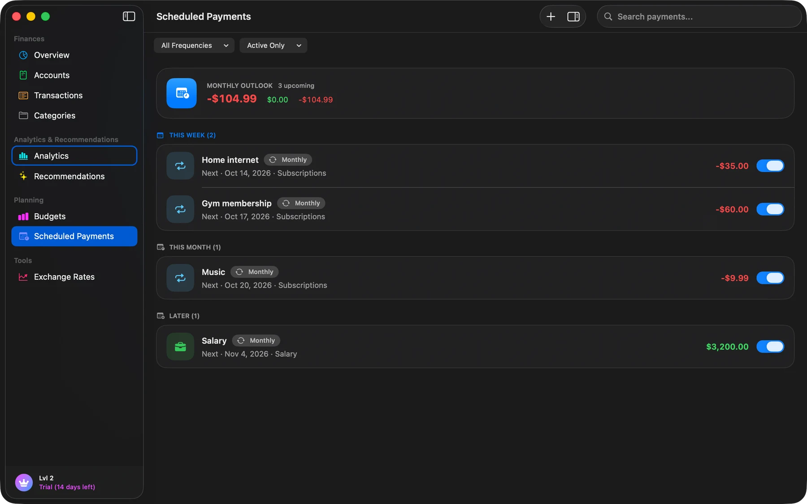
Task: Click the Music recurring icon
Action: pos(180,278)
